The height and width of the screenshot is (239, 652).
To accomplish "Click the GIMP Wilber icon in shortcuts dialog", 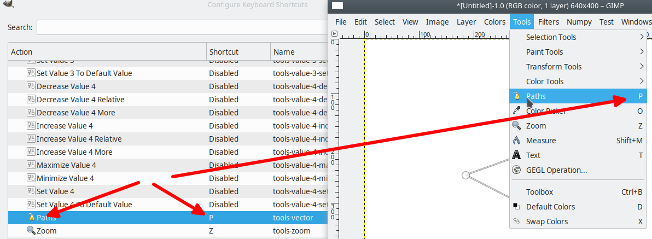I will 7,4.
